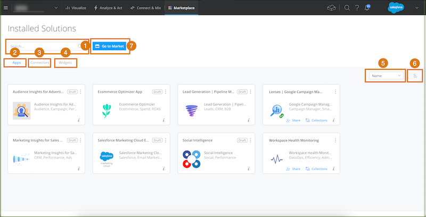Open options menu for Lead Generation card
This screenshot has height=217, width=426.
coord(250,92)
